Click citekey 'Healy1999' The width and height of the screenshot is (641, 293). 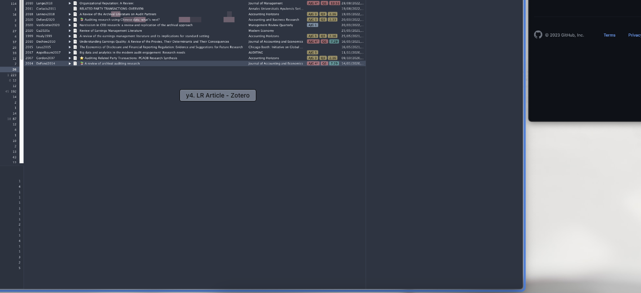point(44,36)
